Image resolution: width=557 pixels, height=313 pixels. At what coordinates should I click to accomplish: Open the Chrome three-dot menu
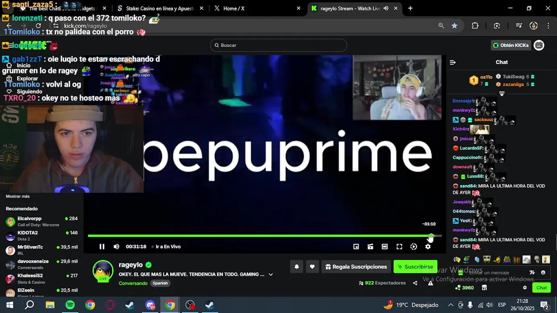coord(548,26)
